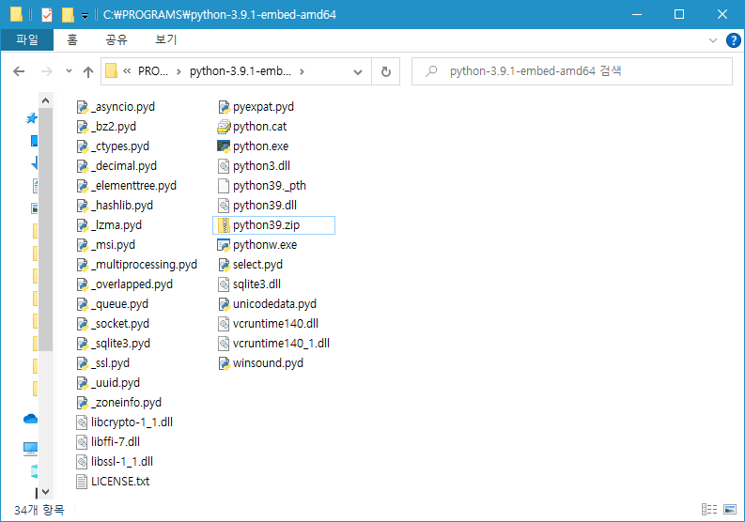Go up one folder level arrow

point(88,71)
